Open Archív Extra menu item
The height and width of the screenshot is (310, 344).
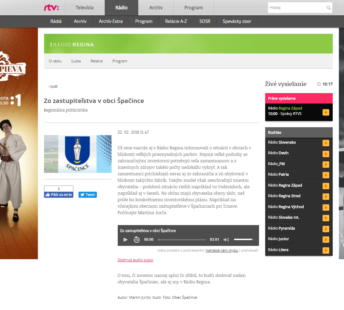(x=111, y=21)
